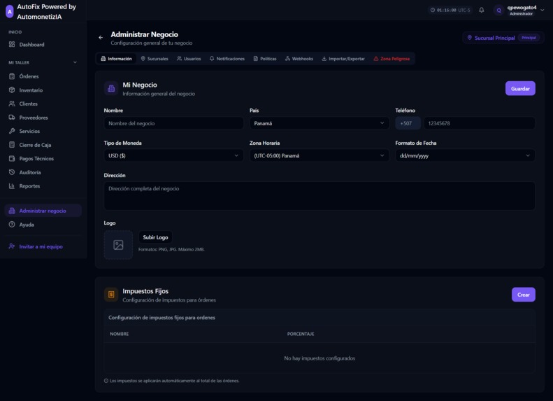Click the Pagos Técnicos wallet icon
The height and width of the screenshot is (401, 553).
point(12,158)
